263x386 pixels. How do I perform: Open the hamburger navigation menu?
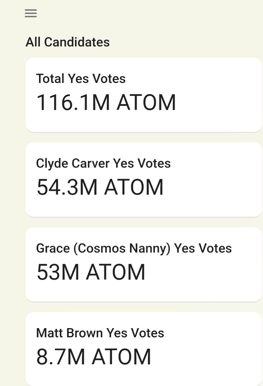[31, 13]
